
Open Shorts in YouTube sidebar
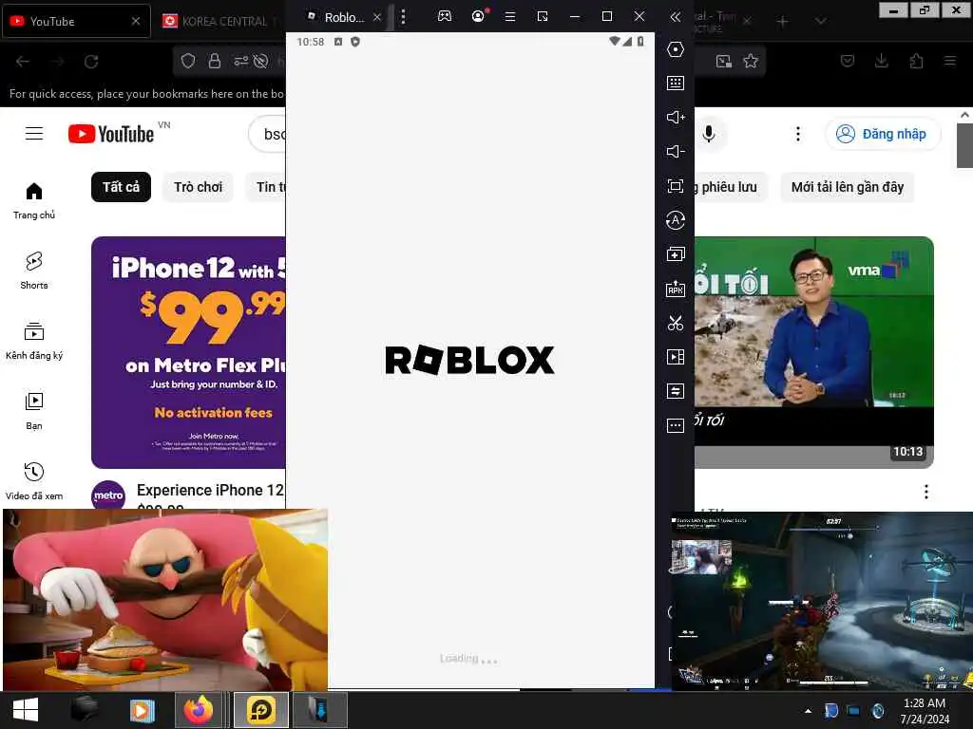[34, 271]
